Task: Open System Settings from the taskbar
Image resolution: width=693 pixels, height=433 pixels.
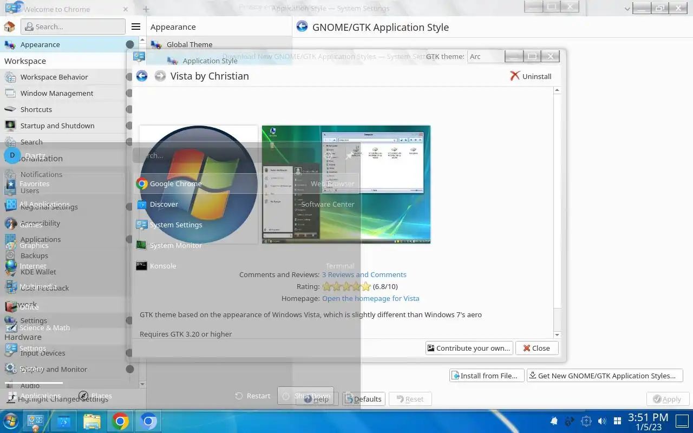Action: [x=36, y=421]
